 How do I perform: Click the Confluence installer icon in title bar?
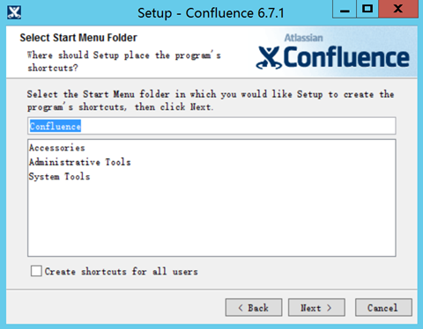click(x=14, y=12)
